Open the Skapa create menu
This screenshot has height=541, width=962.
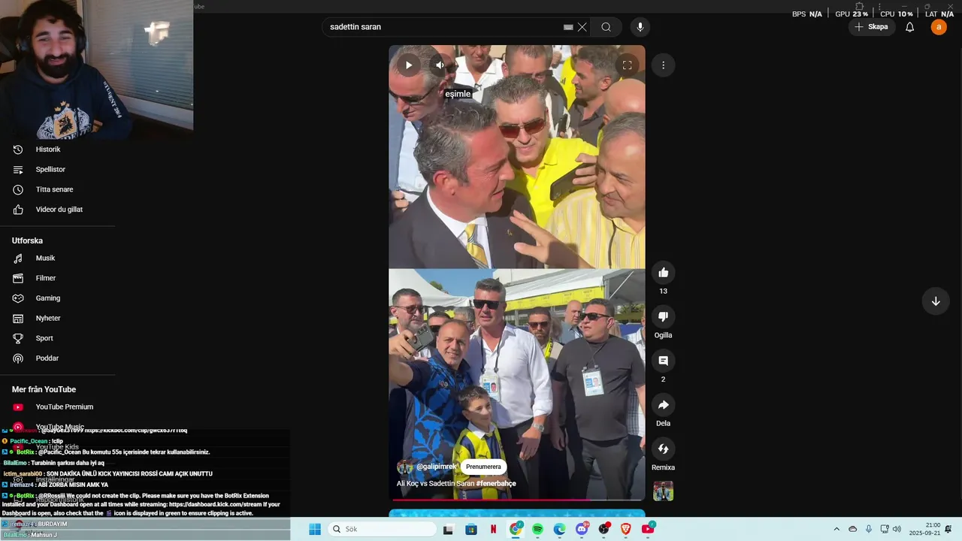click(x=872, y=27)
